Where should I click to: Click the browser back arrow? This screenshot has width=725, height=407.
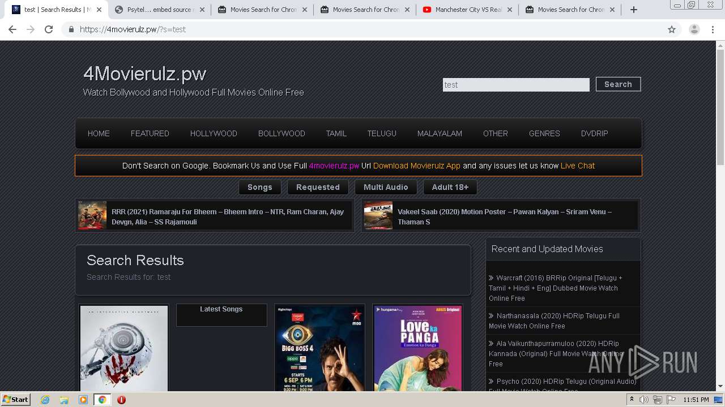tap(12, 29)
